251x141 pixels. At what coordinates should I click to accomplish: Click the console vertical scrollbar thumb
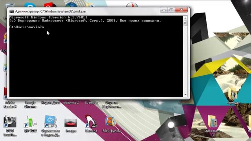pyautogui.click(x=185, y=23)
